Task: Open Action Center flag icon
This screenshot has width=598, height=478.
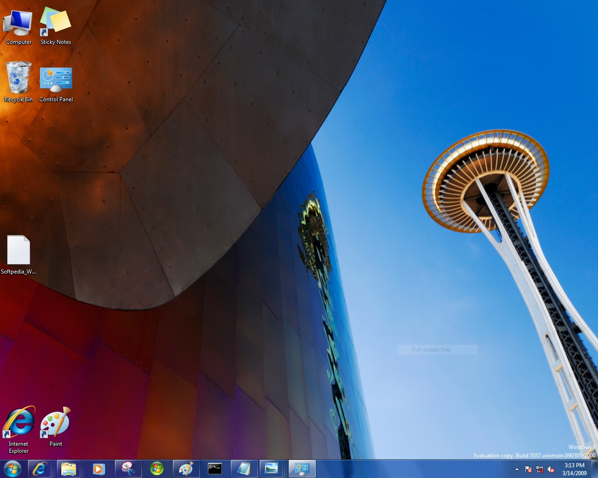Action: pos(528,469)
